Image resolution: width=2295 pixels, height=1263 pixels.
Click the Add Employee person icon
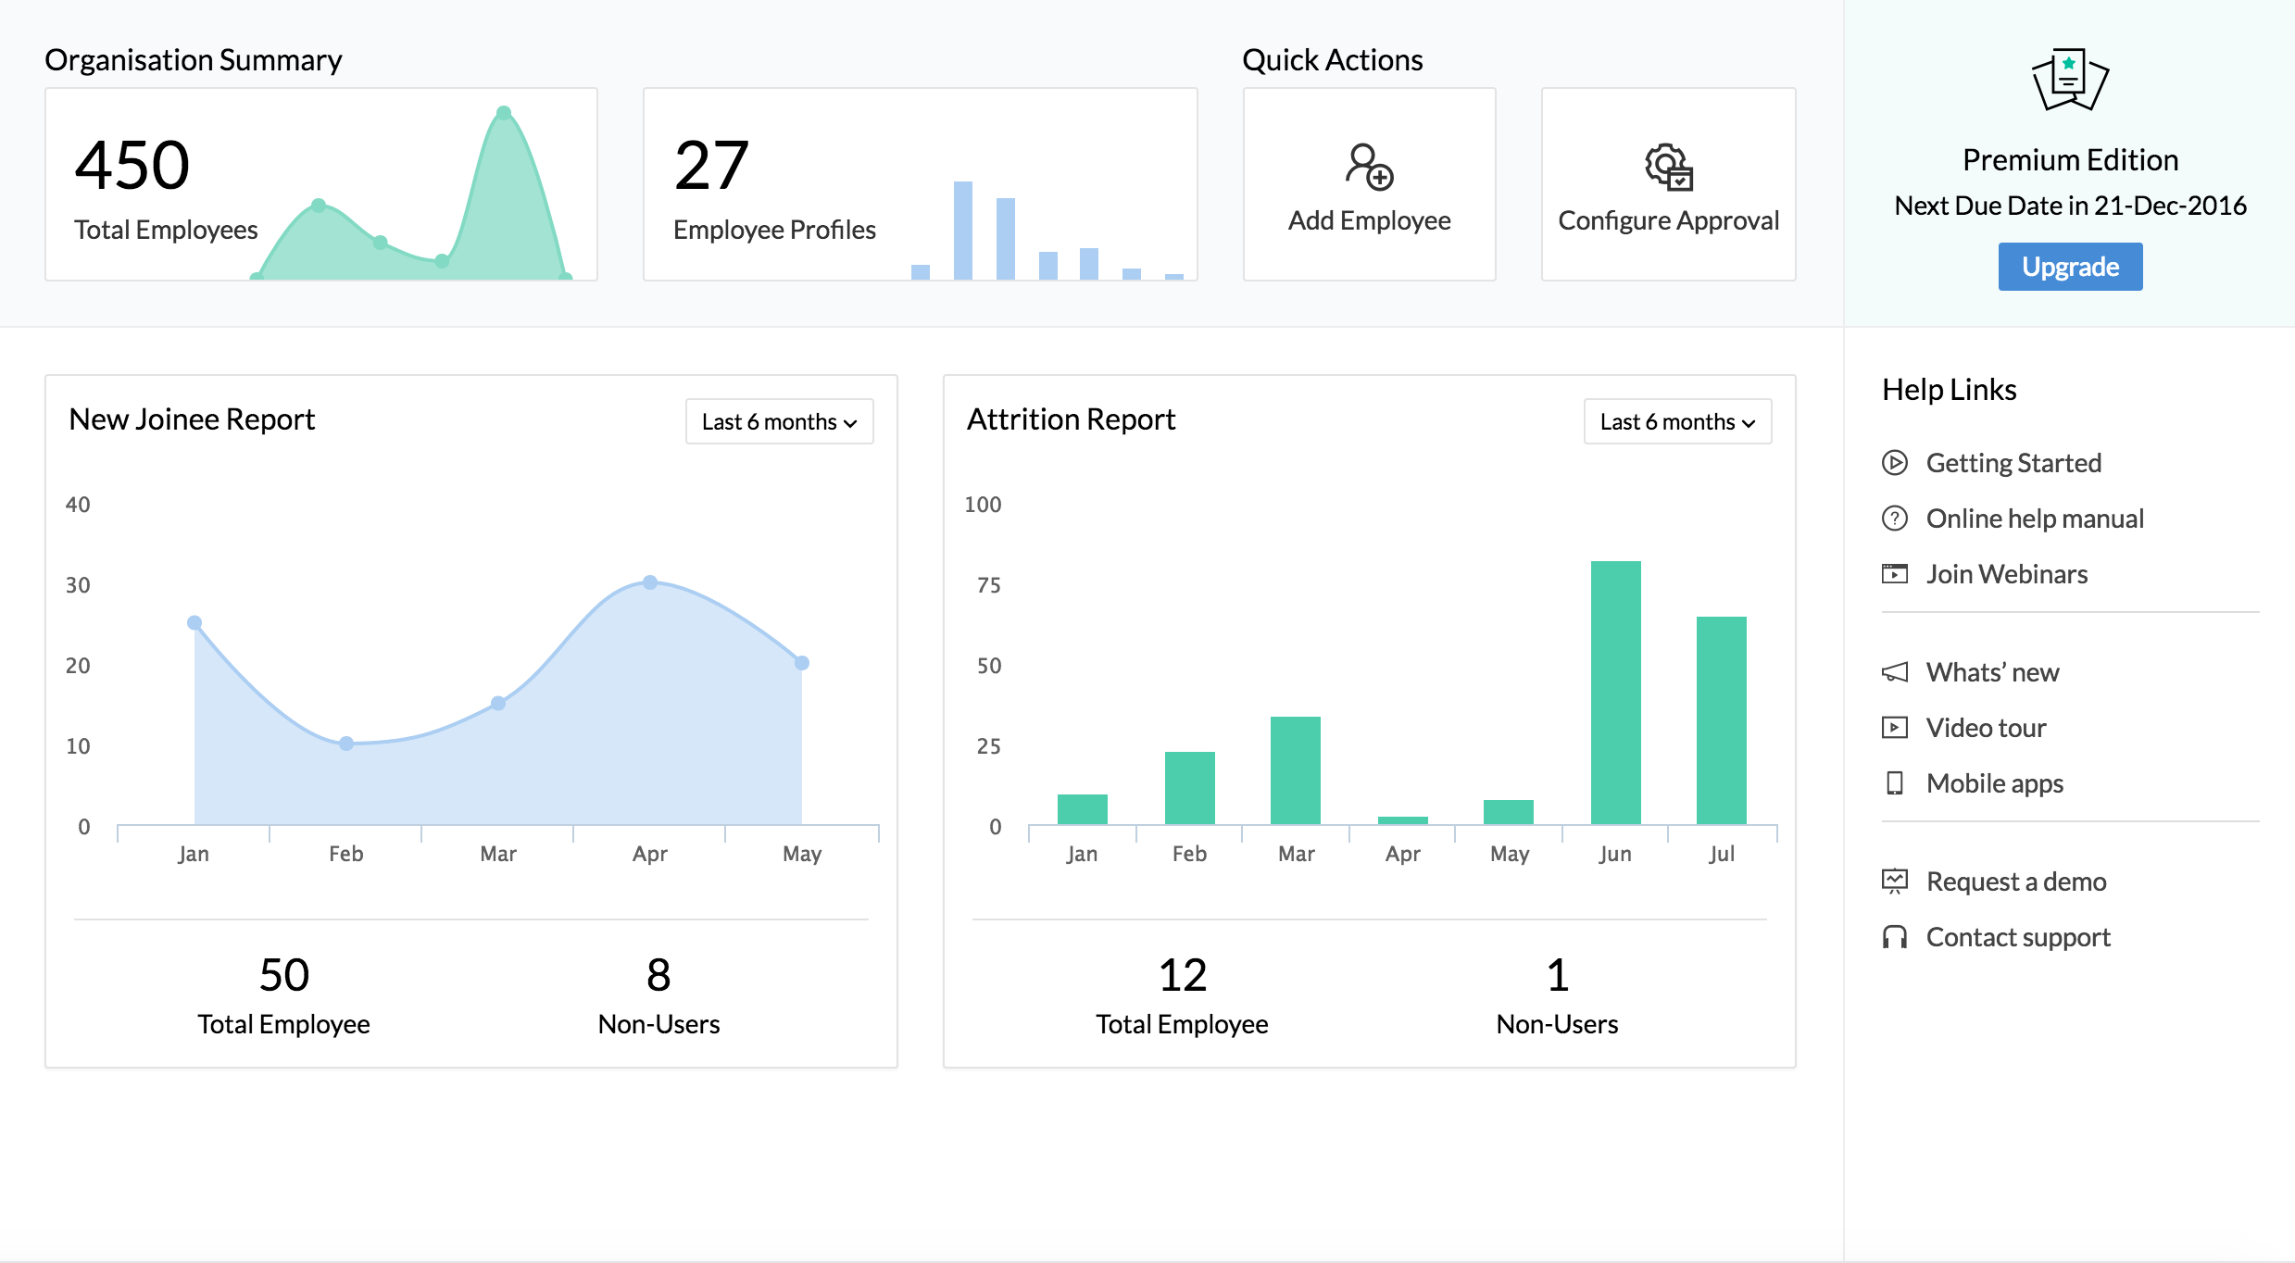(1369, 168)
